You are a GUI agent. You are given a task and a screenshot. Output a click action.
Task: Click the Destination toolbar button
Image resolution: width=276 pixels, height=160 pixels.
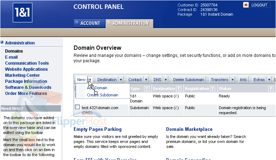click(x=107, y=80)
